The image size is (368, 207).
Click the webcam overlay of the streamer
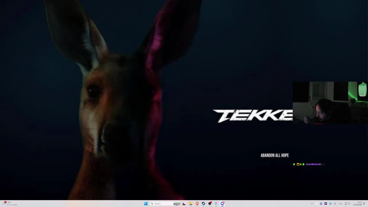coord(330,103)
